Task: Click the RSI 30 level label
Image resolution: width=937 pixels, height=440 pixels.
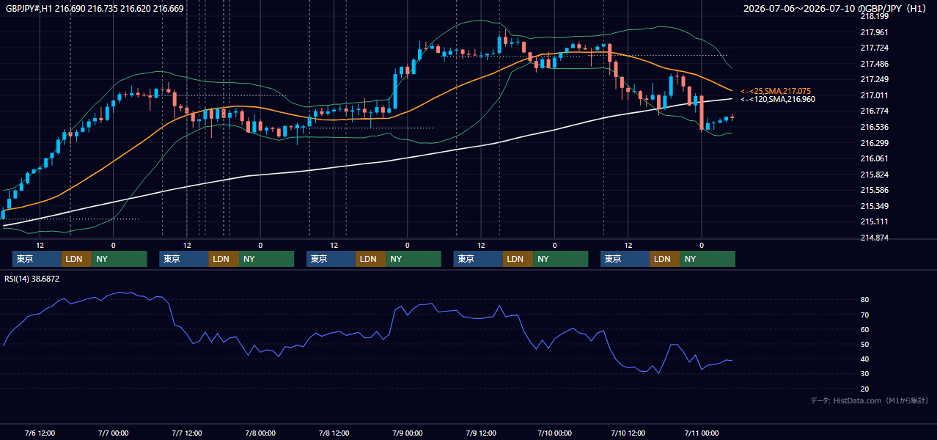Action: pos(865,374)
